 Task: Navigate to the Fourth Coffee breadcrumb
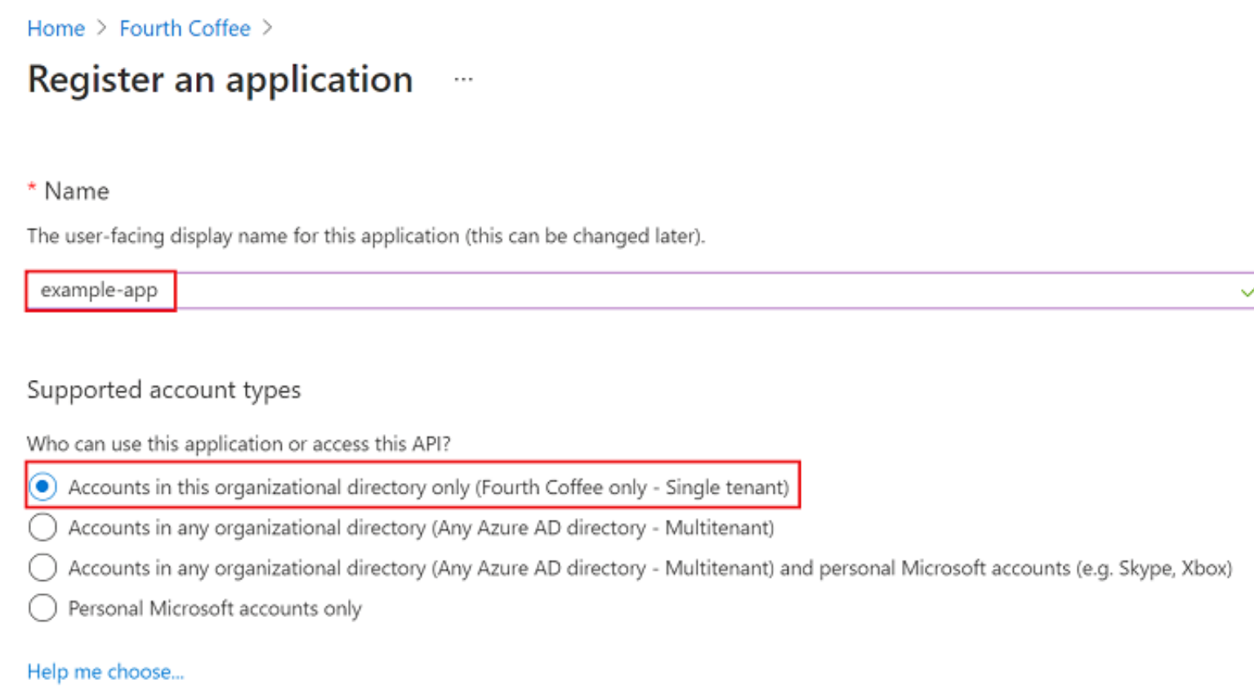(185, 29)
